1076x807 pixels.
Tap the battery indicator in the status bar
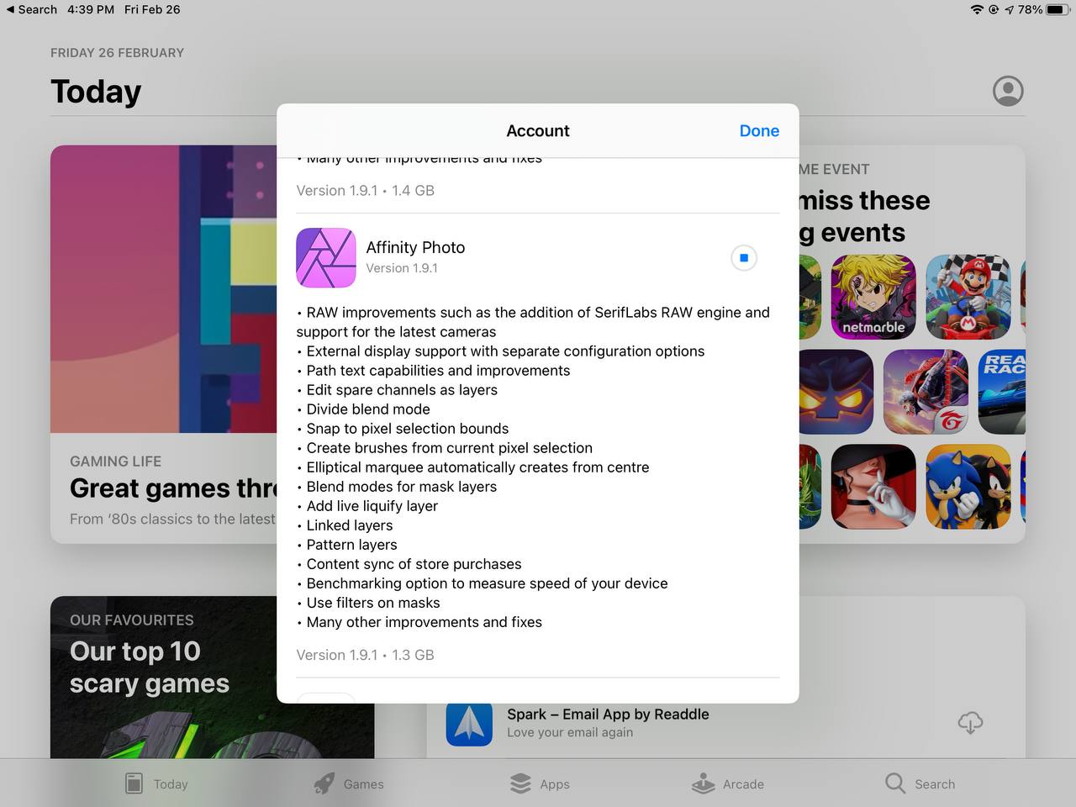coord(1056,9)
